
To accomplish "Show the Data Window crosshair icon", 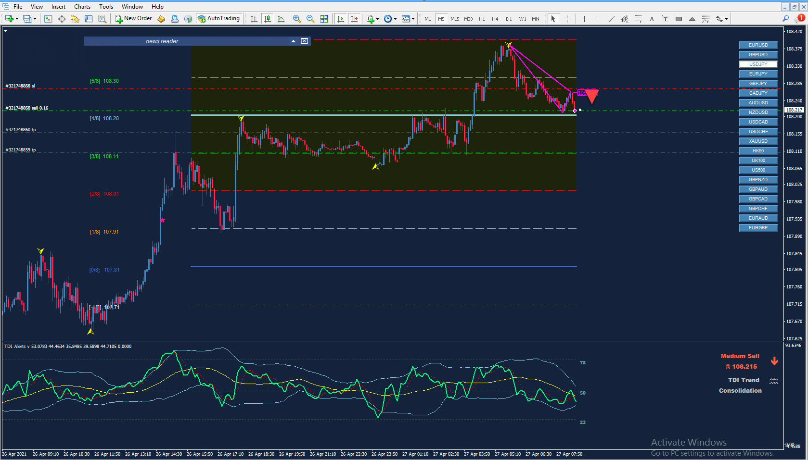I will (62, 19).
